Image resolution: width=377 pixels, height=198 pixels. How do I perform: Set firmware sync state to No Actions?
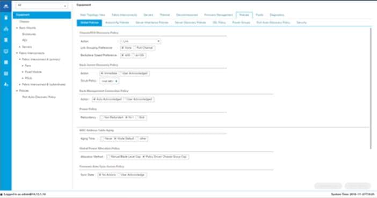[x=100, y=175]
